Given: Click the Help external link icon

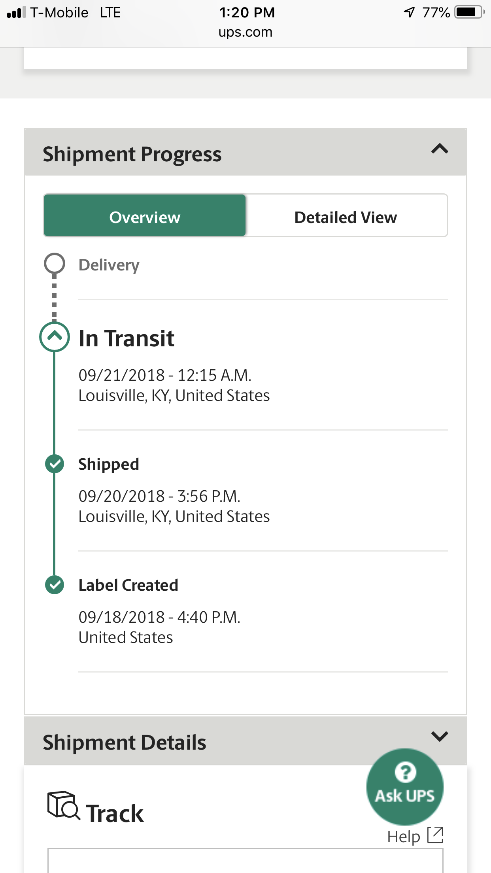Looking at the screenshot, I should click(x=435, y=835).
